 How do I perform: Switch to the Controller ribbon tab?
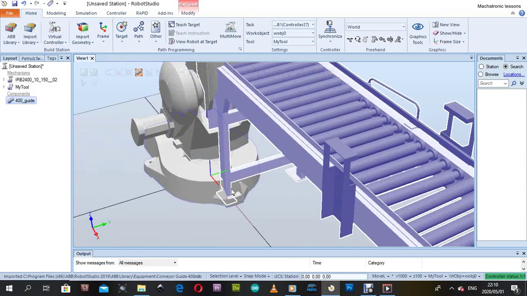pyautogui.click(x=117, y=13)
